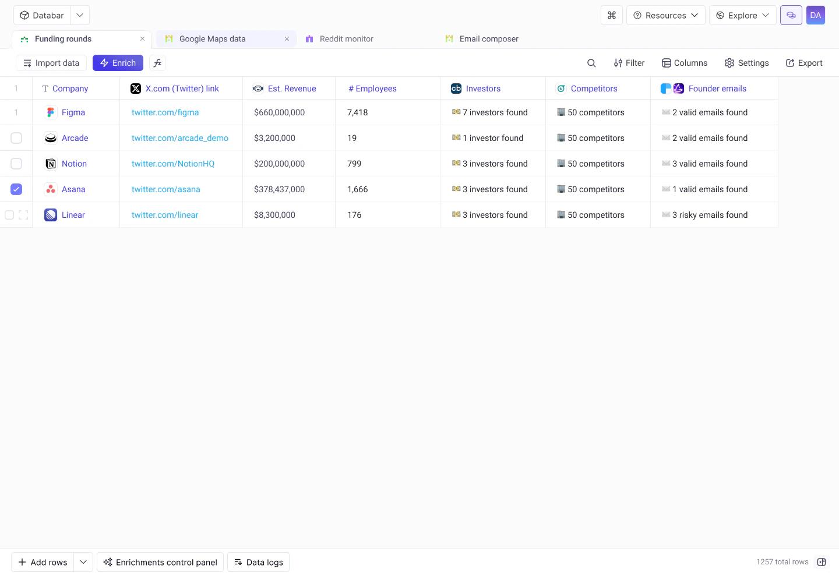This screenshot has width=839, height=576.
Task: Open the twitter.com/arcade_demo link
Action: pyautogui.click(x=180, y=138)
